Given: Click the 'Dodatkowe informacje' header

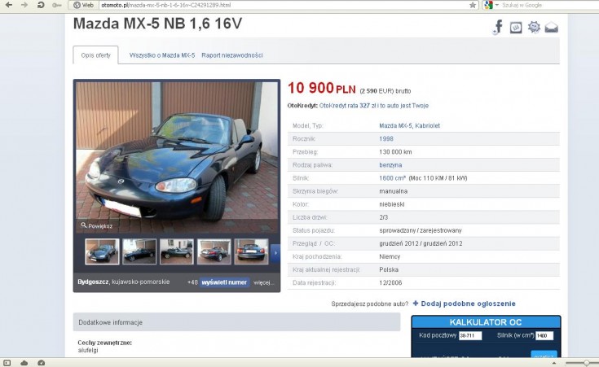Looking at the screenshot, I should 236,322.
